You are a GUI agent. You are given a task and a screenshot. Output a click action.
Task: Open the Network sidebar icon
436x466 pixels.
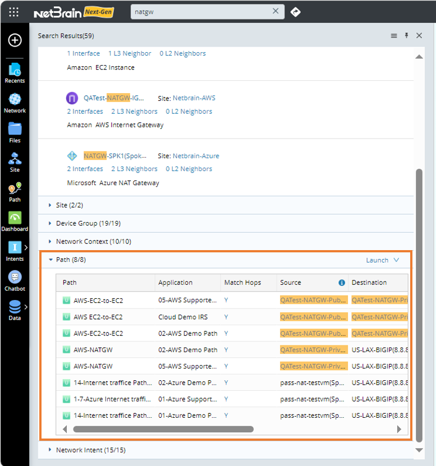tap(15, 103)
